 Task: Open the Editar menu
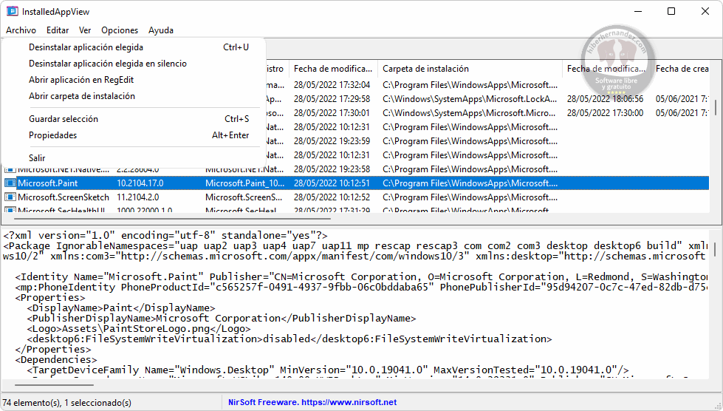coord(57,30)
